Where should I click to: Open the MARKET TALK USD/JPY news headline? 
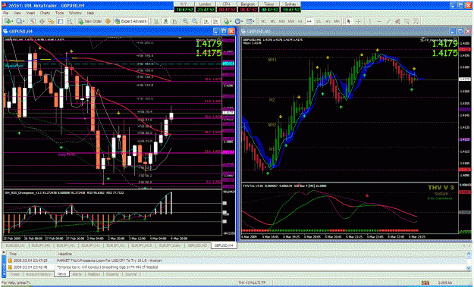tap(109, 260)
